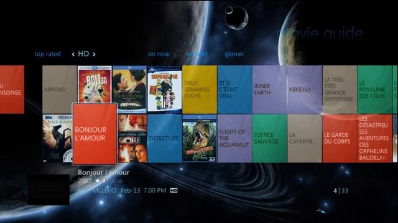The height and width of the screenshot is (223, 398).
Task: Open The Core movie poster
Action: (x=132, y=138)
